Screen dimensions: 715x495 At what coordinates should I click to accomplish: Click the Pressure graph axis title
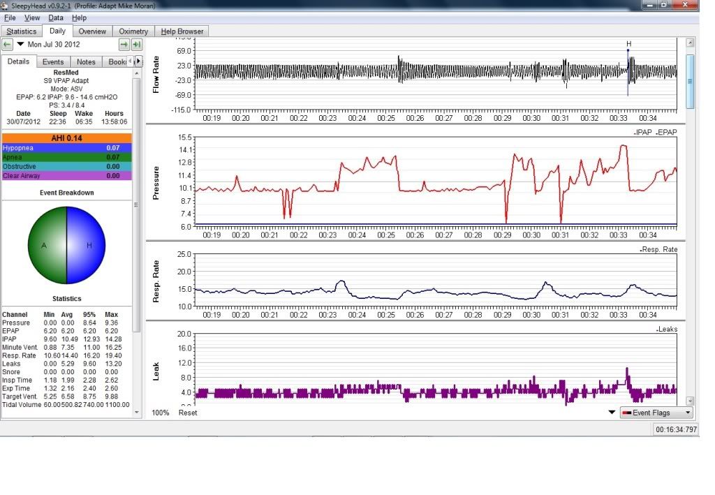pos(156,183)
